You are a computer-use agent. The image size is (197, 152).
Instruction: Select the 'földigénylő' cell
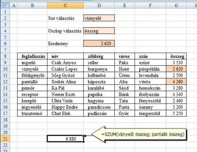[32, 75]
